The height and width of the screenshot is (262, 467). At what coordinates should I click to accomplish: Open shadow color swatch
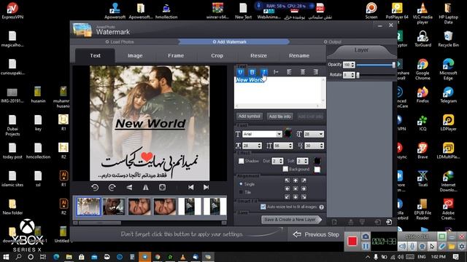click(x=317, y=161)
